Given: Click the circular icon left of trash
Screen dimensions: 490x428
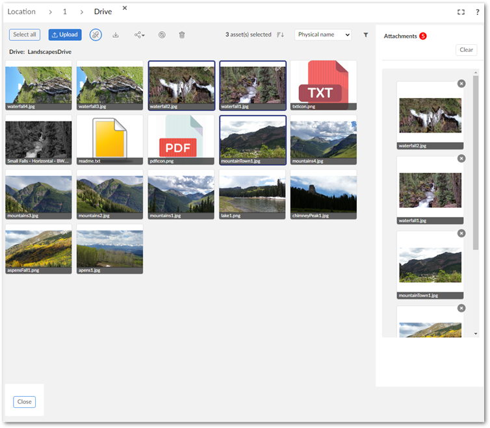Looking at the screenshot, I should (162, 35).
